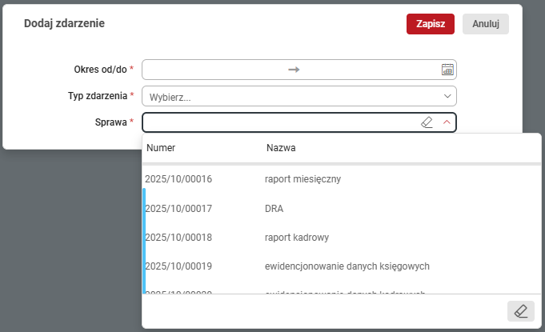Select case 2025/10/00016

178,179
